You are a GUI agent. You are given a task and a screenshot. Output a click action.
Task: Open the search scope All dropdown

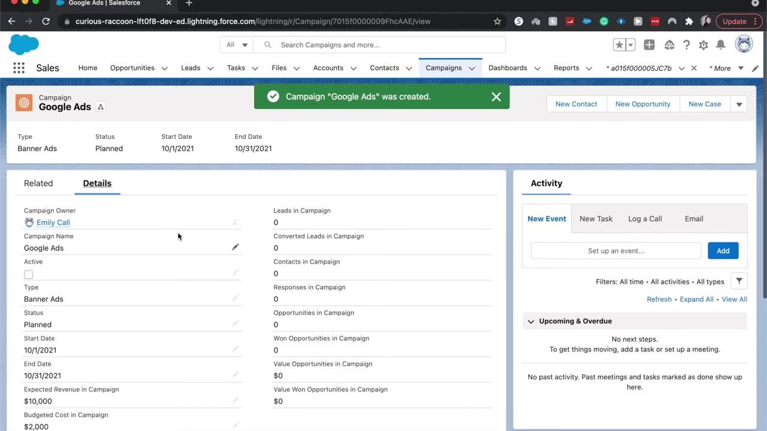tap(237, 45)
